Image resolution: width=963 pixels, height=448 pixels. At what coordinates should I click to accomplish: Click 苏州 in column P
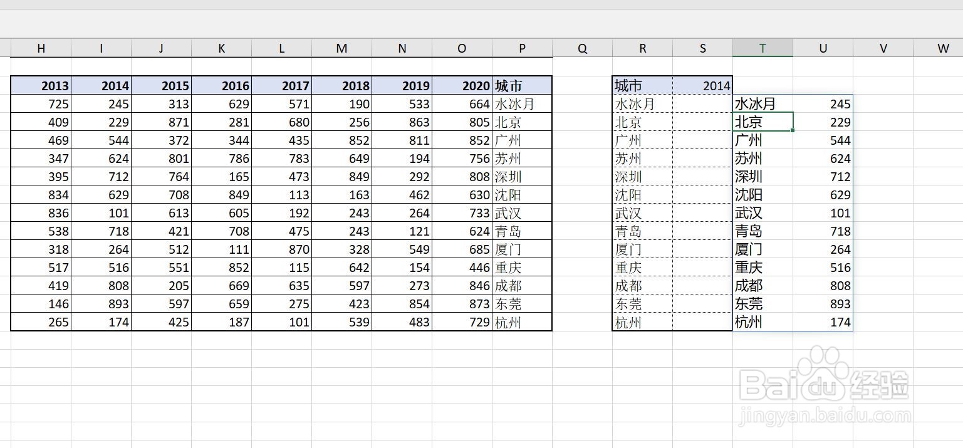click(x=522, y=159)
